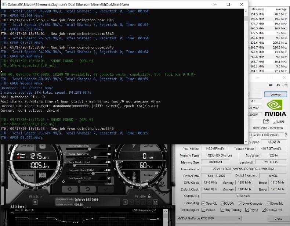Click the up arrow on the Afterburner graph scrollbar
This screenshot has height=226, width=290.
(165, 211)
